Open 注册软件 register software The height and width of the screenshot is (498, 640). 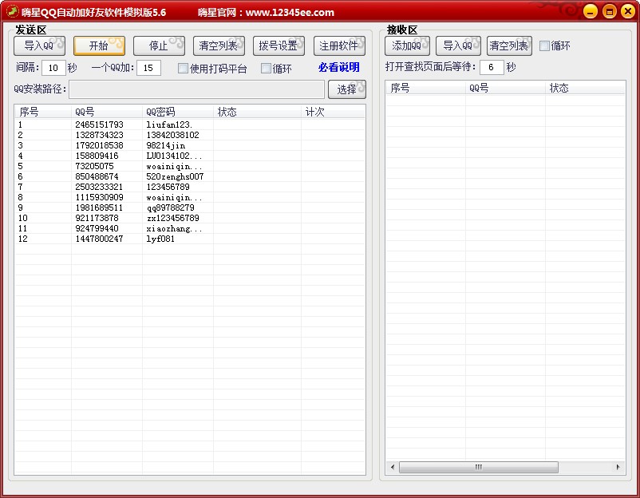[x=339, y=45]
